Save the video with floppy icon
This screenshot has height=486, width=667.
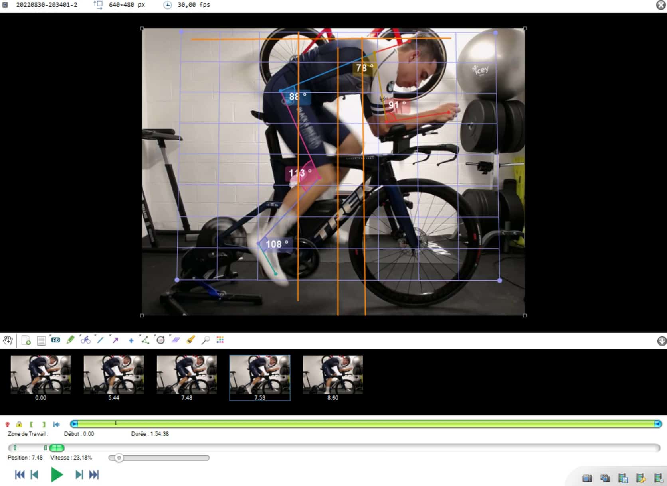[623, 478]
